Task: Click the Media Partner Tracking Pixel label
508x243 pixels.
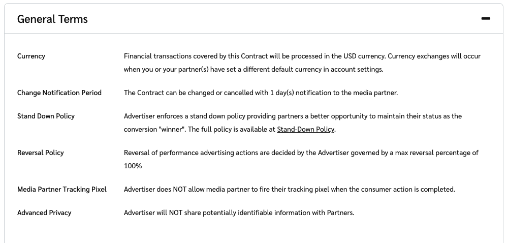Action: pos(62,189)
